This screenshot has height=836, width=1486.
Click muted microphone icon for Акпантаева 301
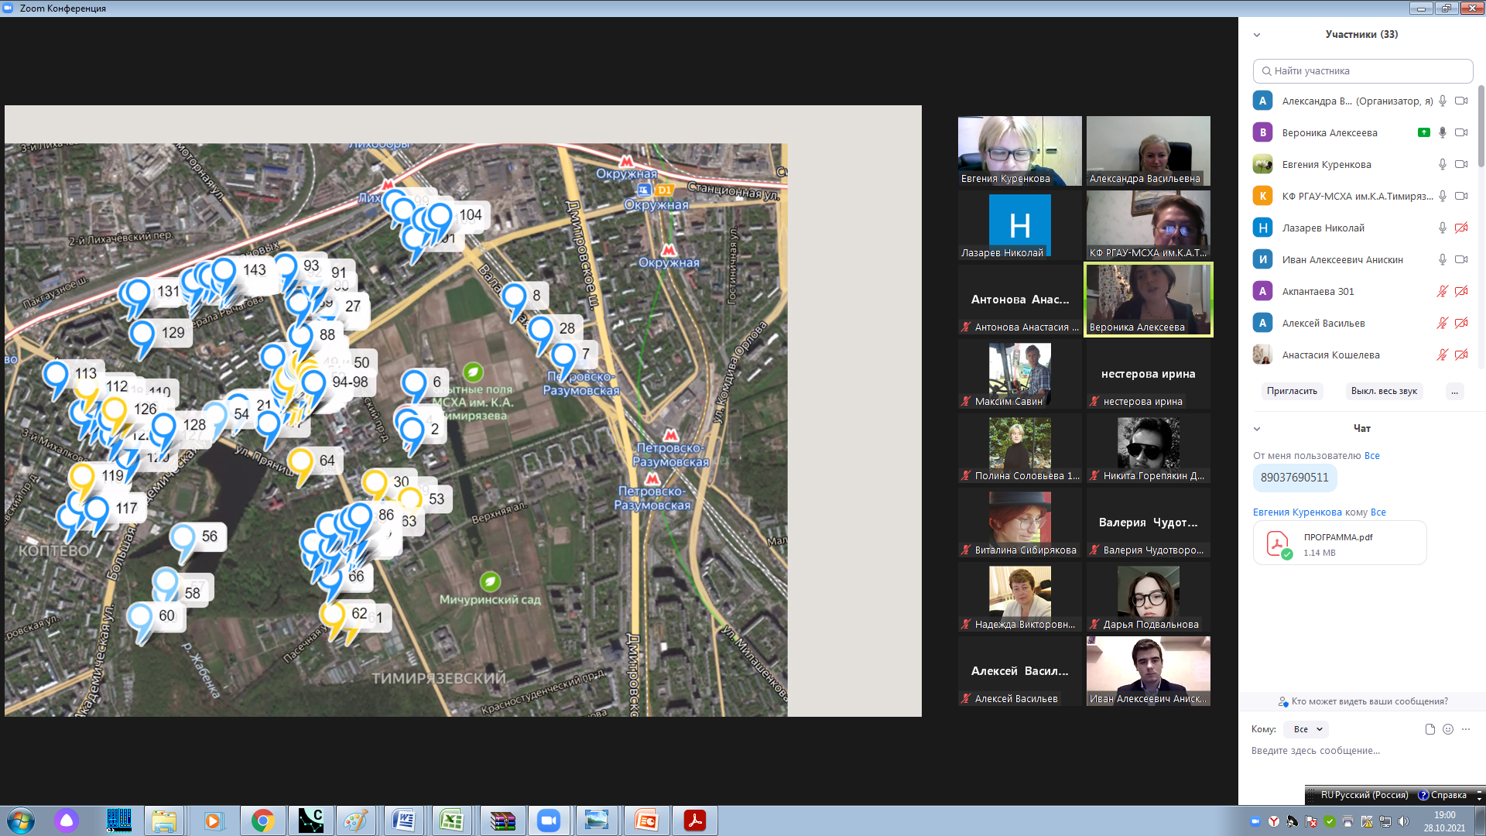pos(1443,291)
